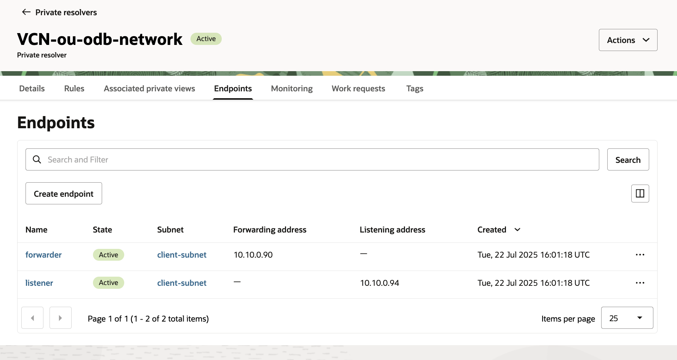Open the Items per page dropdown

coord(627,318)
